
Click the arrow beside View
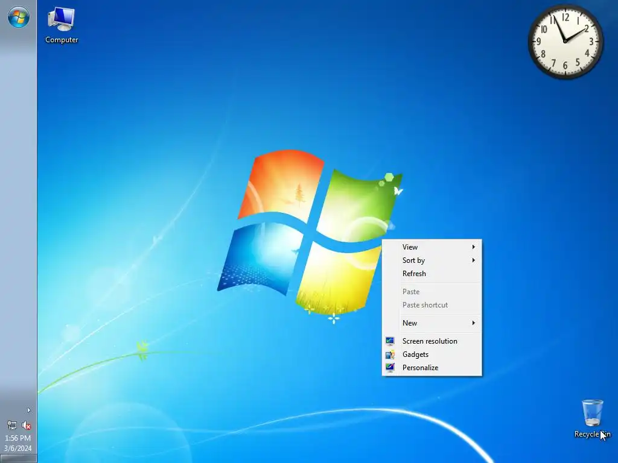pos(474,247)
